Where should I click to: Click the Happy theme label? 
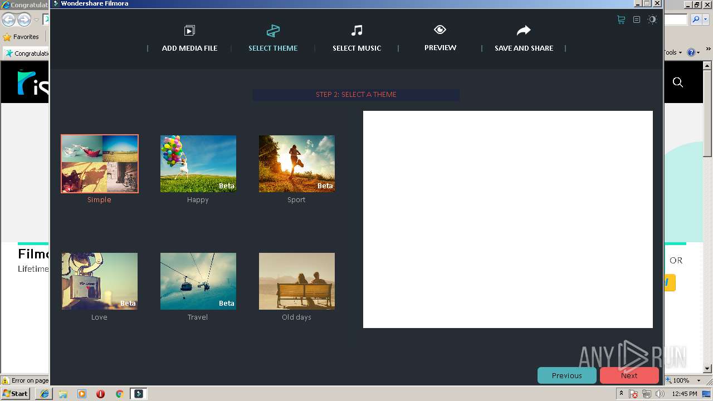[x=198, y=200]
